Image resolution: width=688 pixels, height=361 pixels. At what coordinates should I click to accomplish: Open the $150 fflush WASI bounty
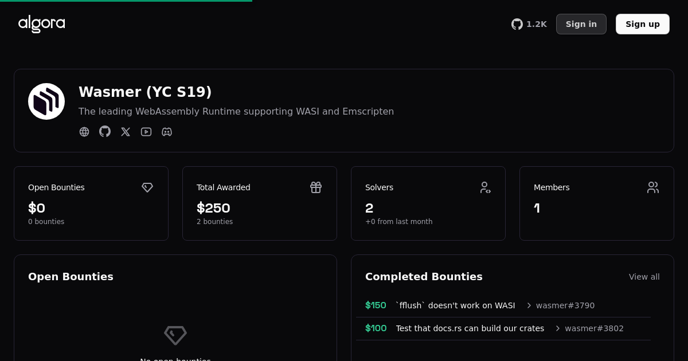pyautogui.click(x=455, y=305)
